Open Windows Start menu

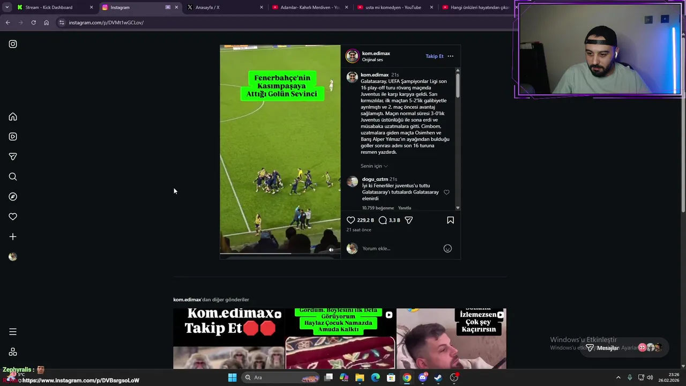pos(232,377)
